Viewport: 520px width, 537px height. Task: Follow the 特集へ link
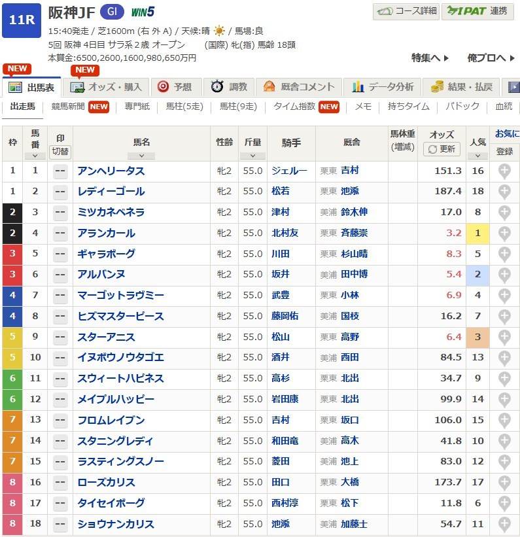coord(430,58)
